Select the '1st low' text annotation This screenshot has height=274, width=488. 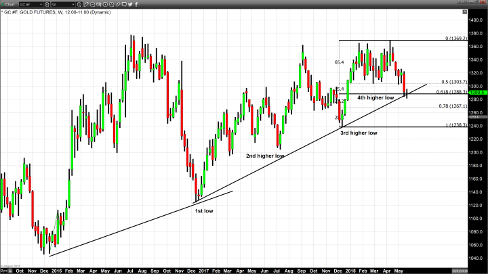pos(204,211)
